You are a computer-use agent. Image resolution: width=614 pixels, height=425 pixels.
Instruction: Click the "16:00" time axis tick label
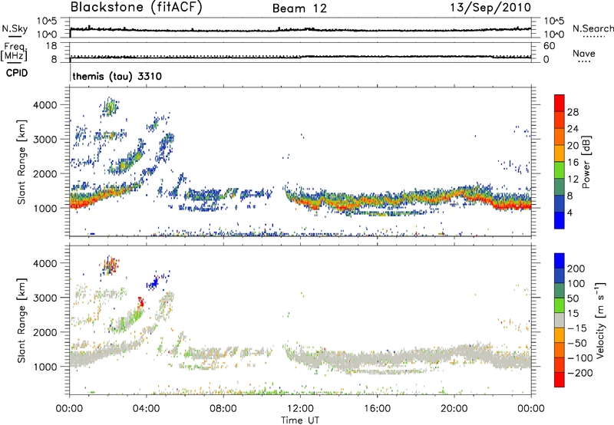(x=377, y=409)
